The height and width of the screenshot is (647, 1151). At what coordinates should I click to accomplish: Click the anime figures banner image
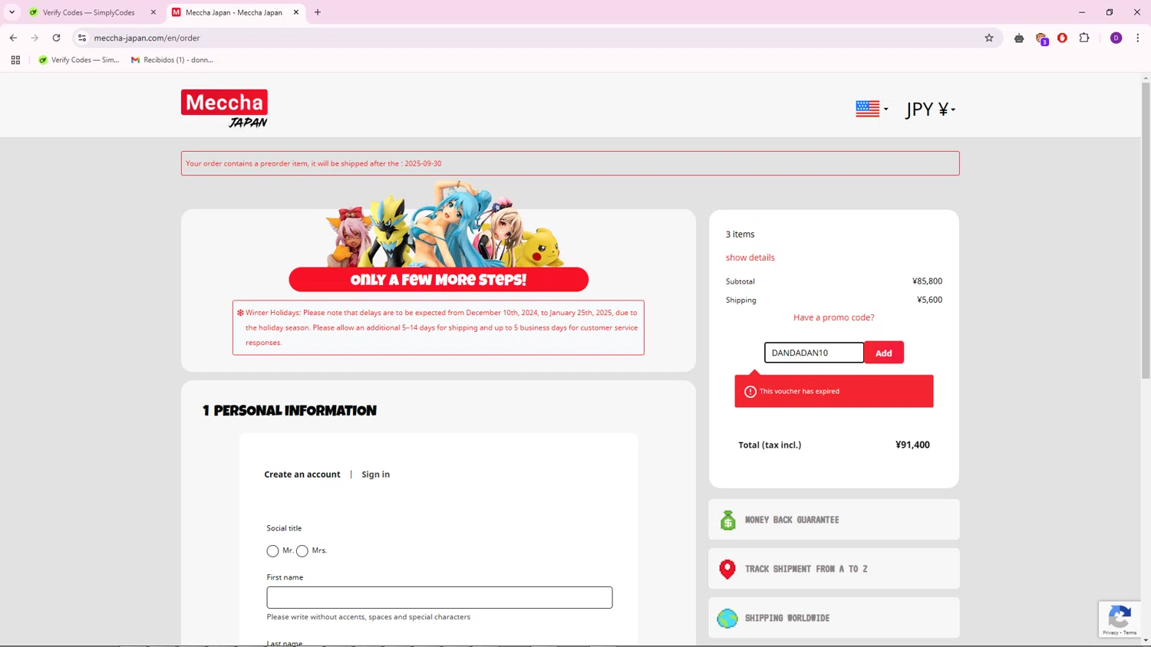pyautogui.click(x=445, y=224)
